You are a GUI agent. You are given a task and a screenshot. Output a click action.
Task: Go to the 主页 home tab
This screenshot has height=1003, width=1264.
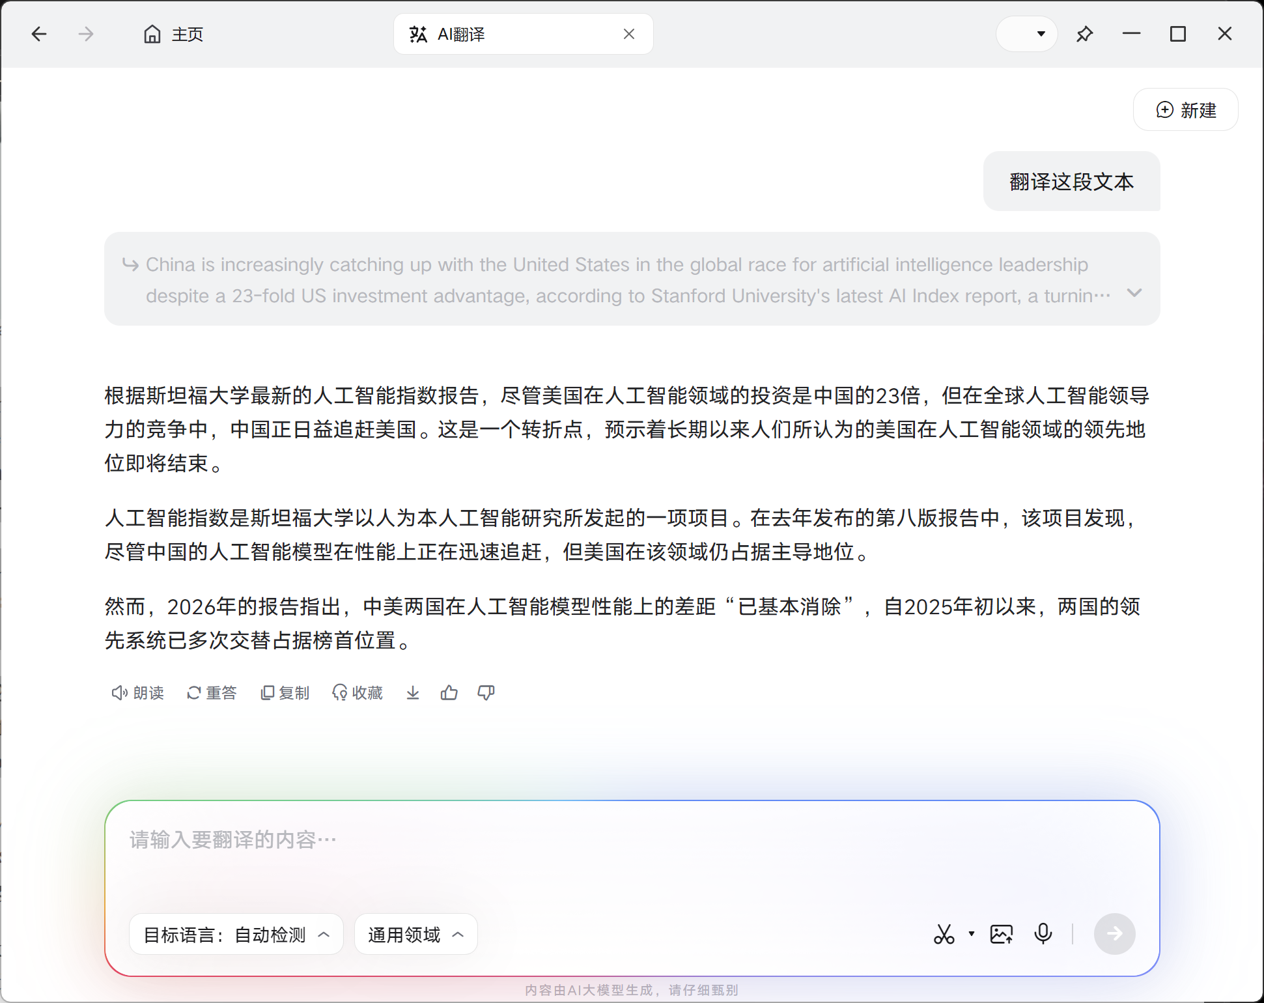coord(173,34)
